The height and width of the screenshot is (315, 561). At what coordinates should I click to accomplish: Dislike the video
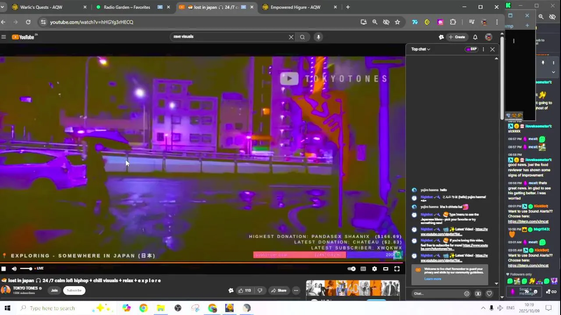point(259,290)
